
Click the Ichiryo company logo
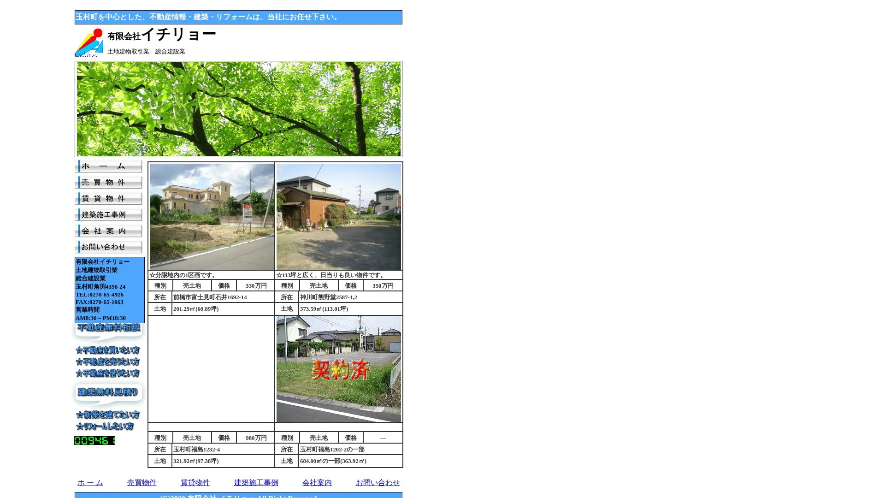click(x=89, y=43)
